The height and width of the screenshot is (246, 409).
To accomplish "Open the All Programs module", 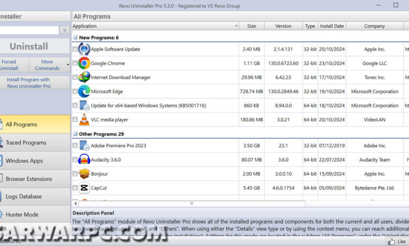I will (x=35, y=124).
